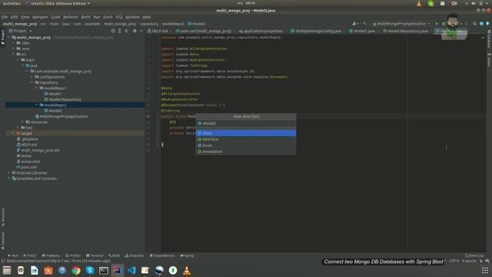The height and width of the screenshot is (277, 492).
Task: Open the Build menu
Action: click(x=85, y=17)
